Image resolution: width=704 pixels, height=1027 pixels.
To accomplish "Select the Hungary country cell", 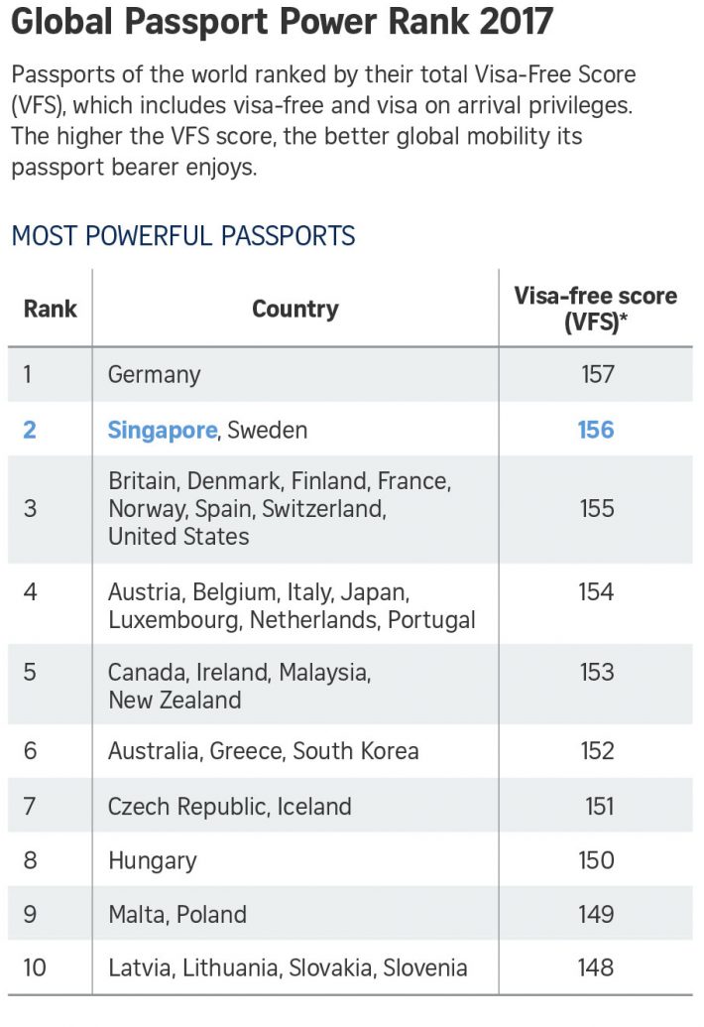I will tap(152, 860).
